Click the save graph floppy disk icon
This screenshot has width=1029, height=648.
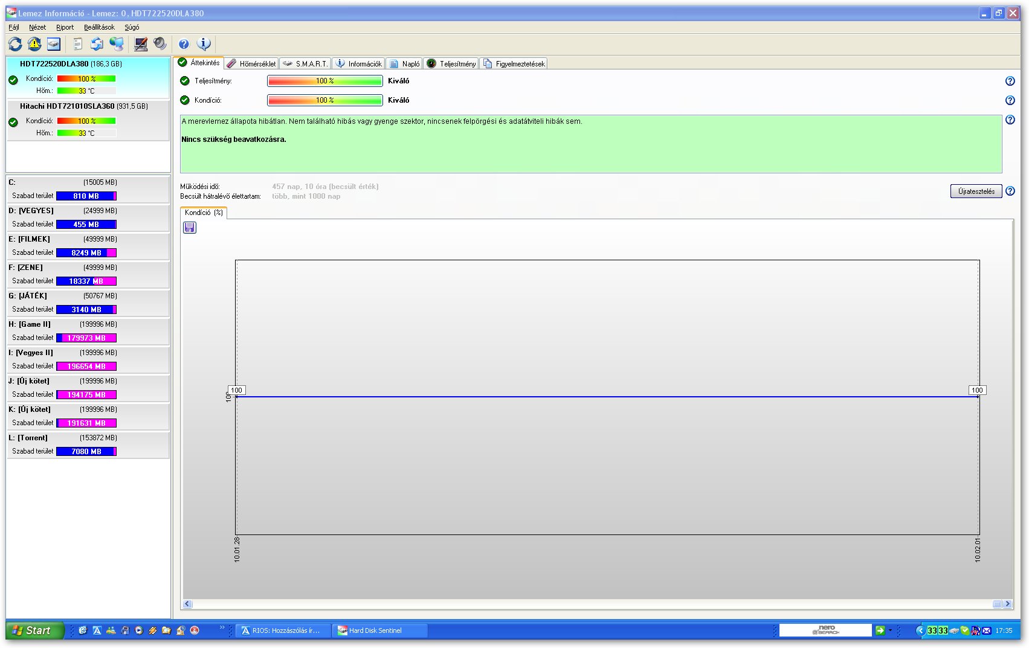pyautogui.click(x=190, y=228)
